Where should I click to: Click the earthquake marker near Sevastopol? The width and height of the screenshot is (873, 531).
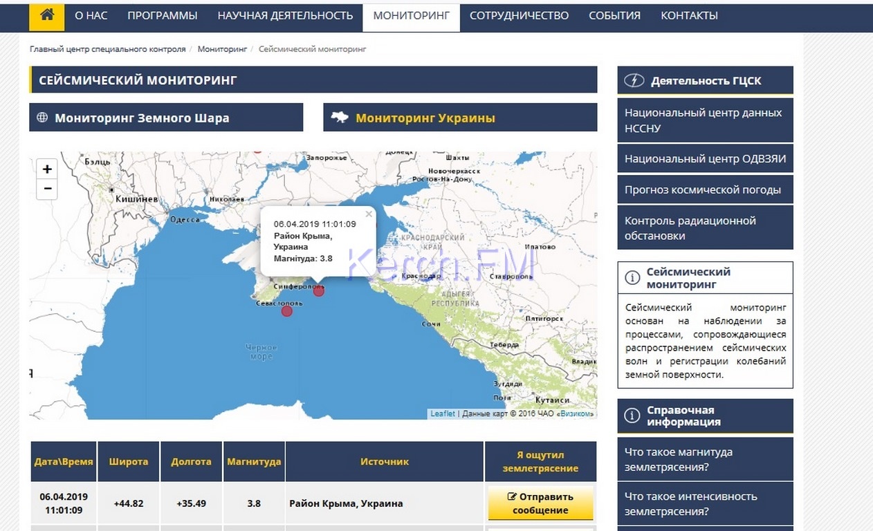click(x=287, y=311)
